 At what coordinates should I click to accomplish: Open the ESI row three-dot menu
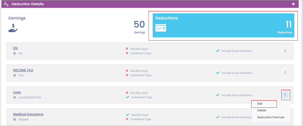[285, 51]
